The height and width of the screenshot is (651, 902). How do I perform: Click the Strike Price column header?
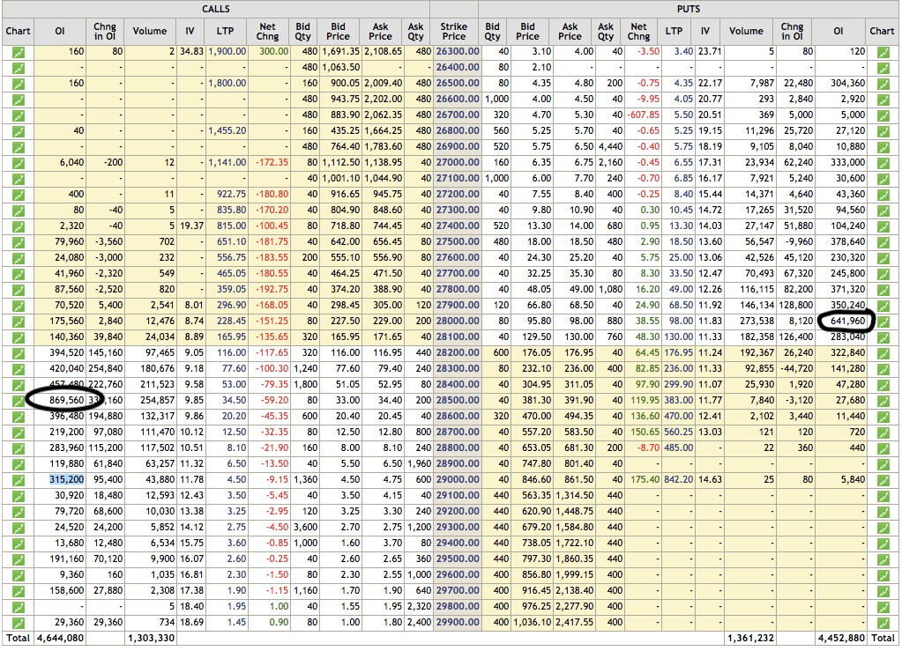[x=454, y=31]
